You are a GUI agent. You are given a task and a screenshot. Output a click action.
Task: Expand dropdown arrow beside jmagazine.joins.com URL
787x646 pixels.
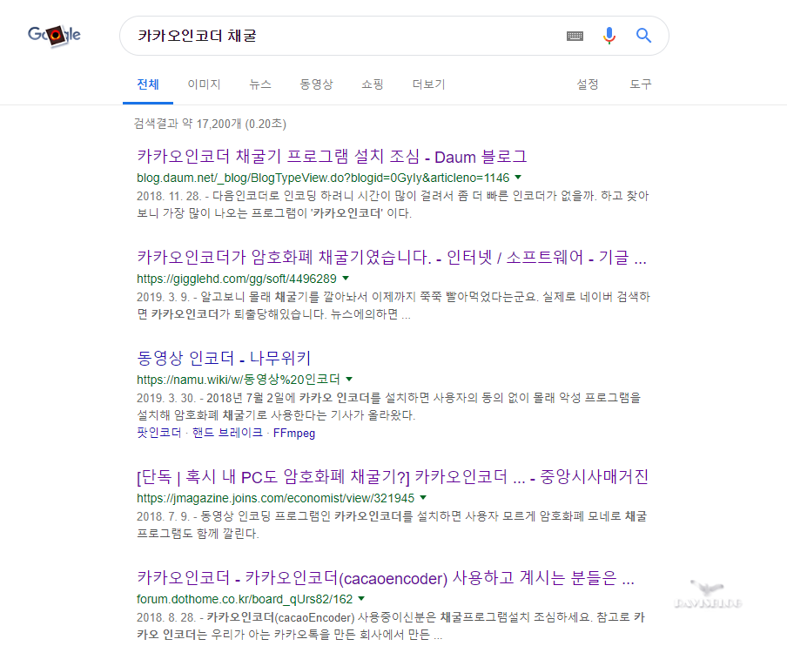pyautogui.click(x=423, y=497)
